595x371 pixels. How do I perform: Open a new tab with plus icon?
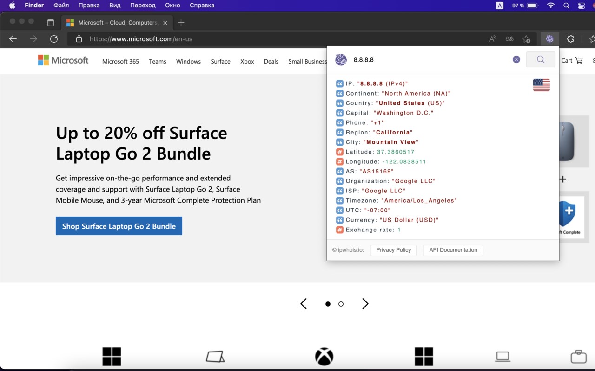coord(181,22)
